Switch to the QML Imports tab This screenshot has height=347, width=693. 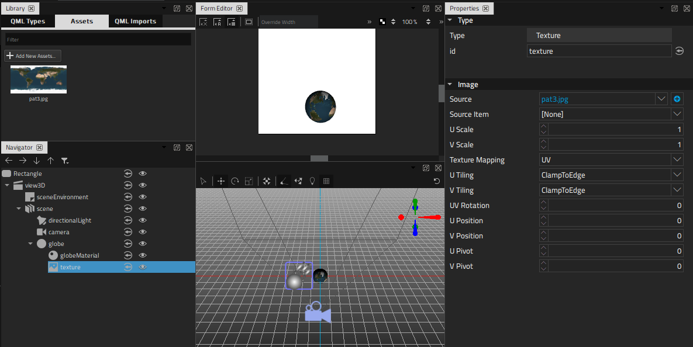tap(135, 20)
